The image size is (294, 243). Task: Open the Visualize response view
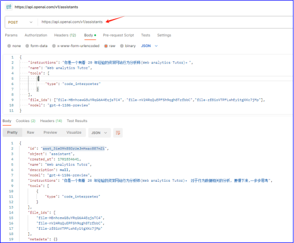click(x=74, y=133)
